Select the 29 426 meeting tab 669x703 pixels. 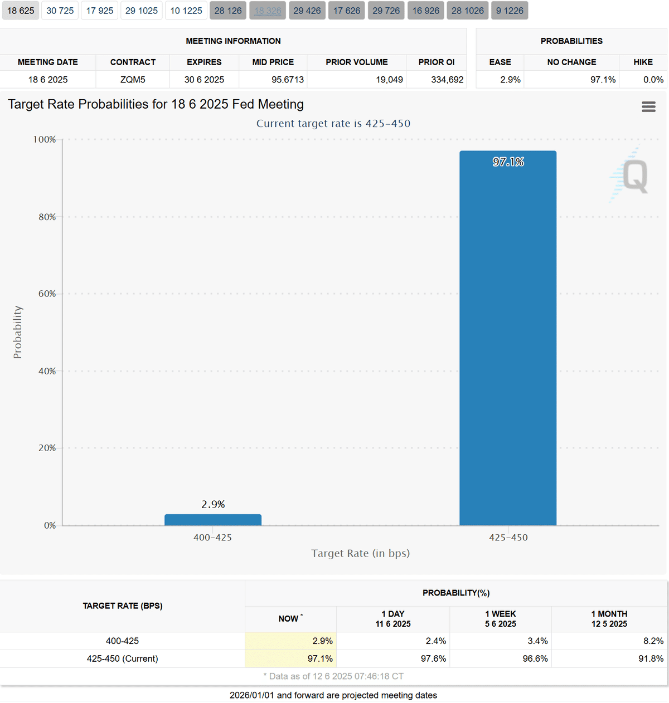(307, 11)
